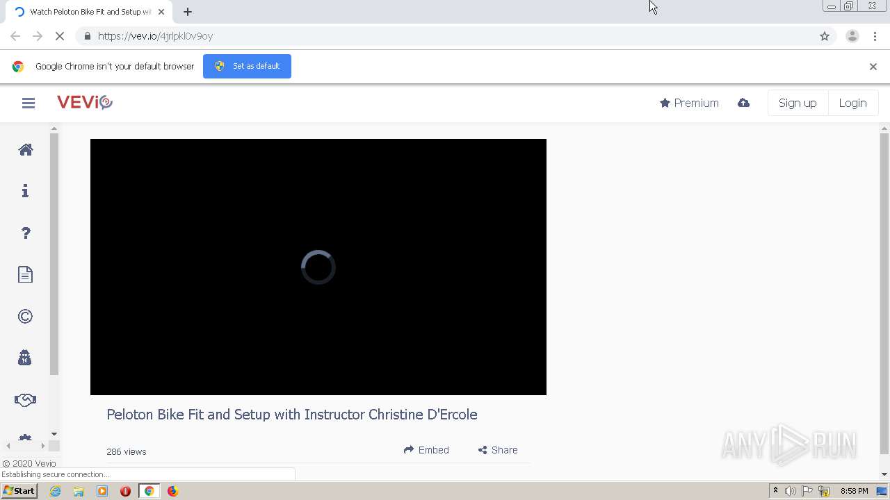Click the page scrollbar down arrow
This screenshot has height=500, width=890.
pos(884,474)
